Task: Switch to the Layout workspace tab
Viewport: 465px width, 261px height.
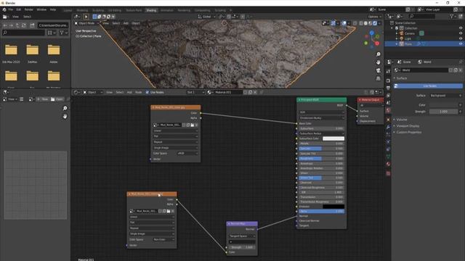Action: click(68, 10)
